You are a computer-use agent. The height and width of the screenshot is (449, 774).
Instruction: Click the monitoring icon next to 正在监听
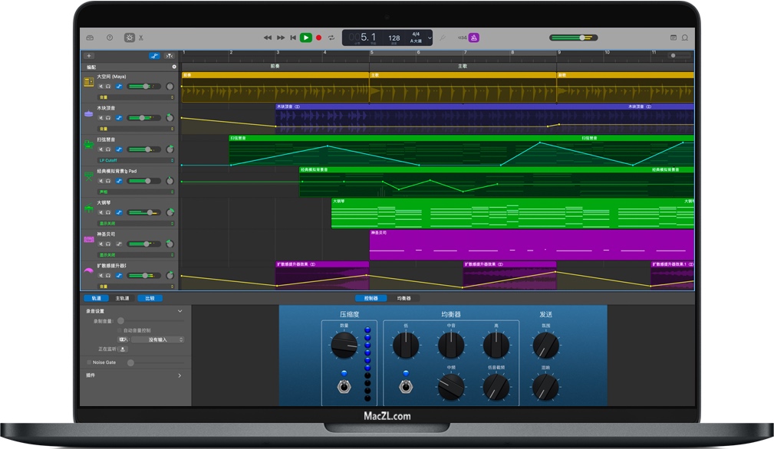click(x=123, y=349)
